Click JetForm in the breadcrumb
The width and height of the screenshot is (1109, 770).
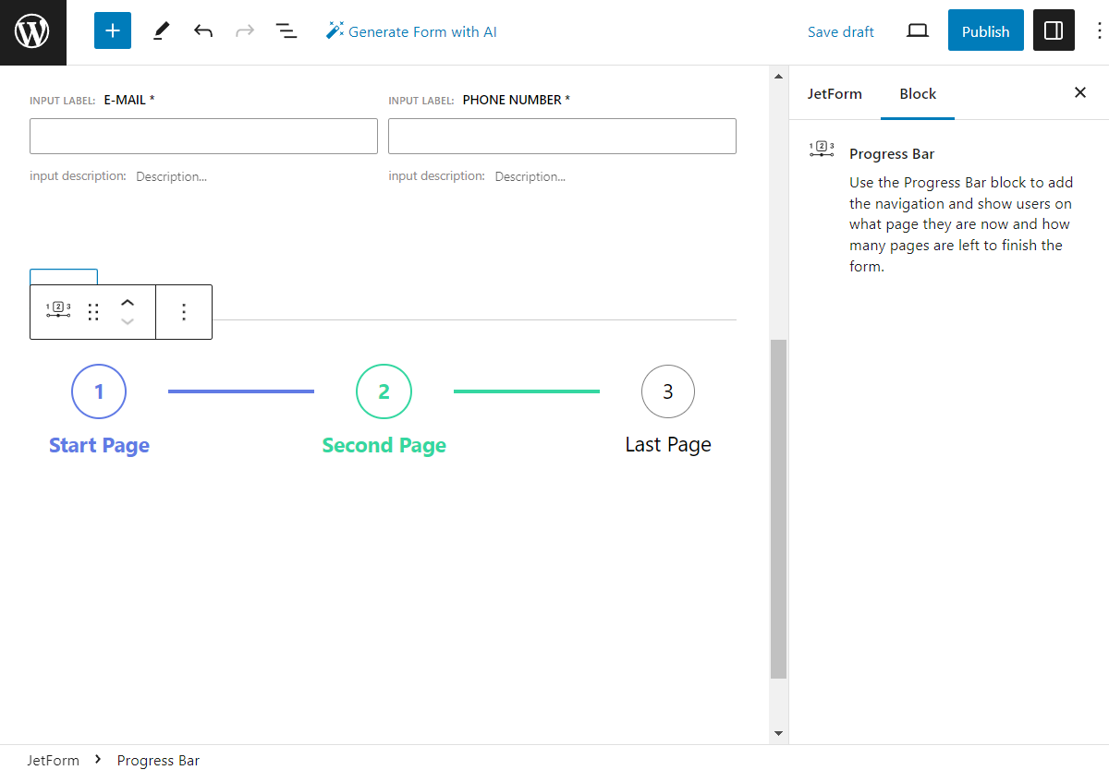(x=54, y=760)
